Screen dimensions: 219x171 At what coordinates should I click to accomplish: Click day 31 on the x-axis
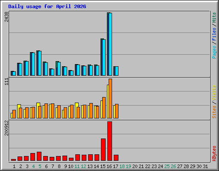tap(205, 166)
